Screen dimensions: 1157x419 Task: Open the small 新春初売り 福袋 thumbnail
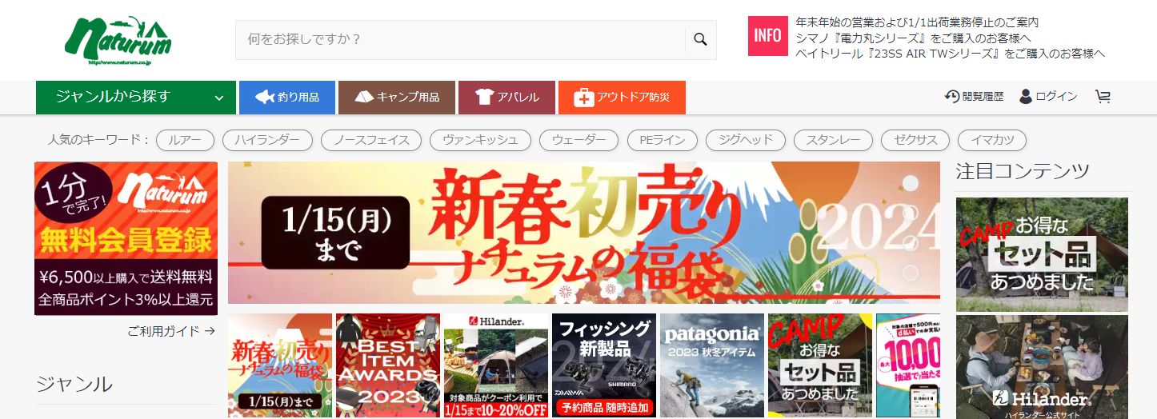coord(280,365)
